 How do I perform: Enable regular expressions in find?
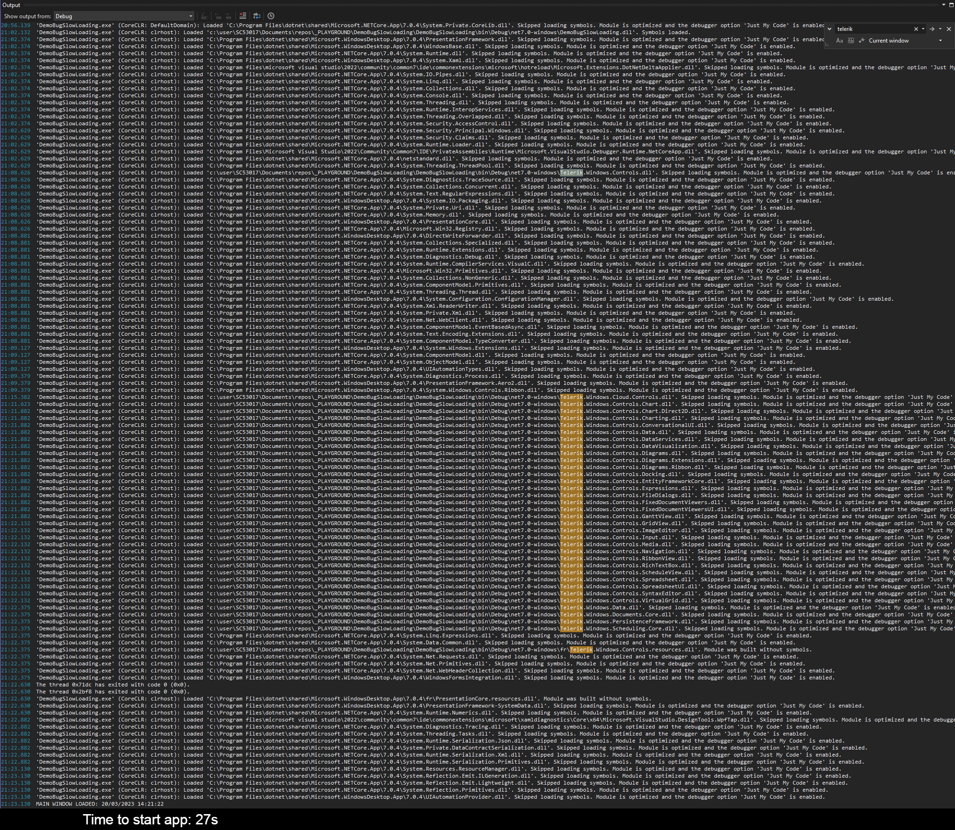point(861,41)
